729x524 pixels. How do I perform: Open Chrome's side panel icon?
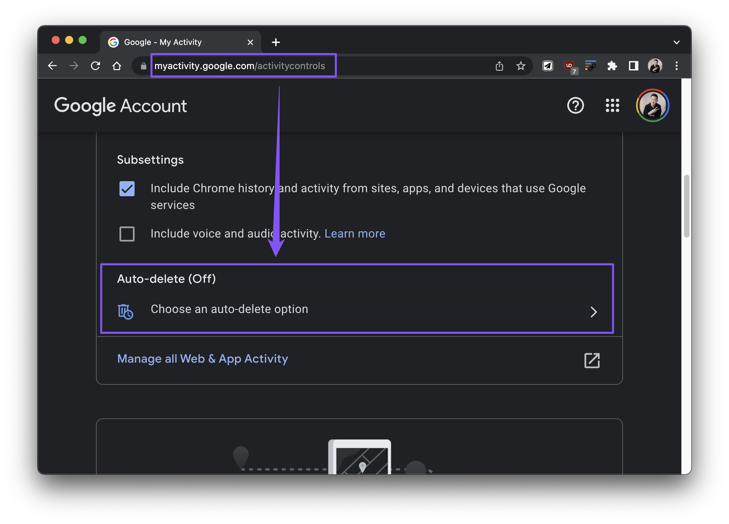coord(633,66)
